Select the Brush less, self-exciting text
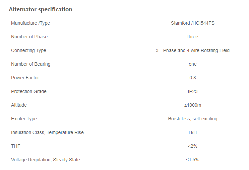This screenshot has width=249, height=170. [192, 119]
